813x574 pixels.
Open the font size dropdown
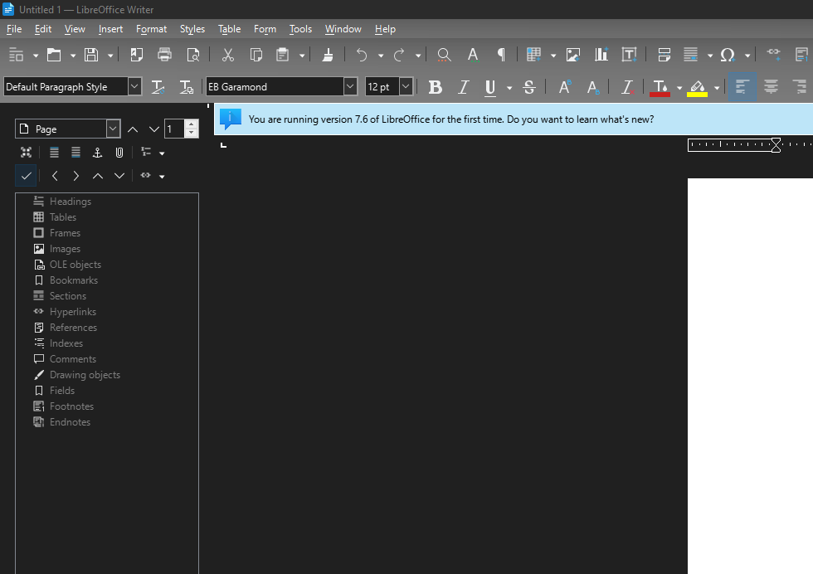[406, 86]
